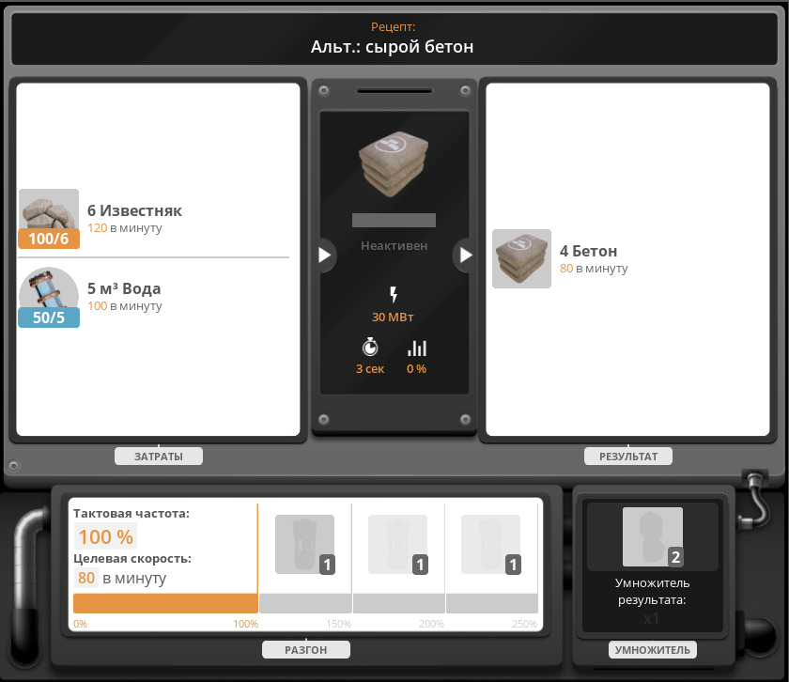Click the 250% slider scale mark
This screenshot has height=682, width=789.
(524, 624)
